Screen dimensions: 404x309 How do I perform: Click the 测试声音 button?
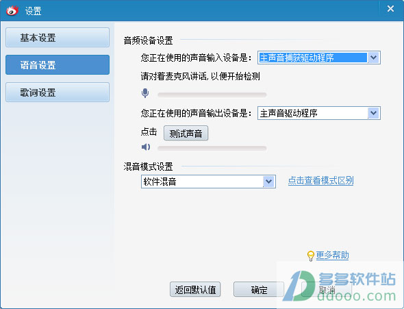coord(186,133)
